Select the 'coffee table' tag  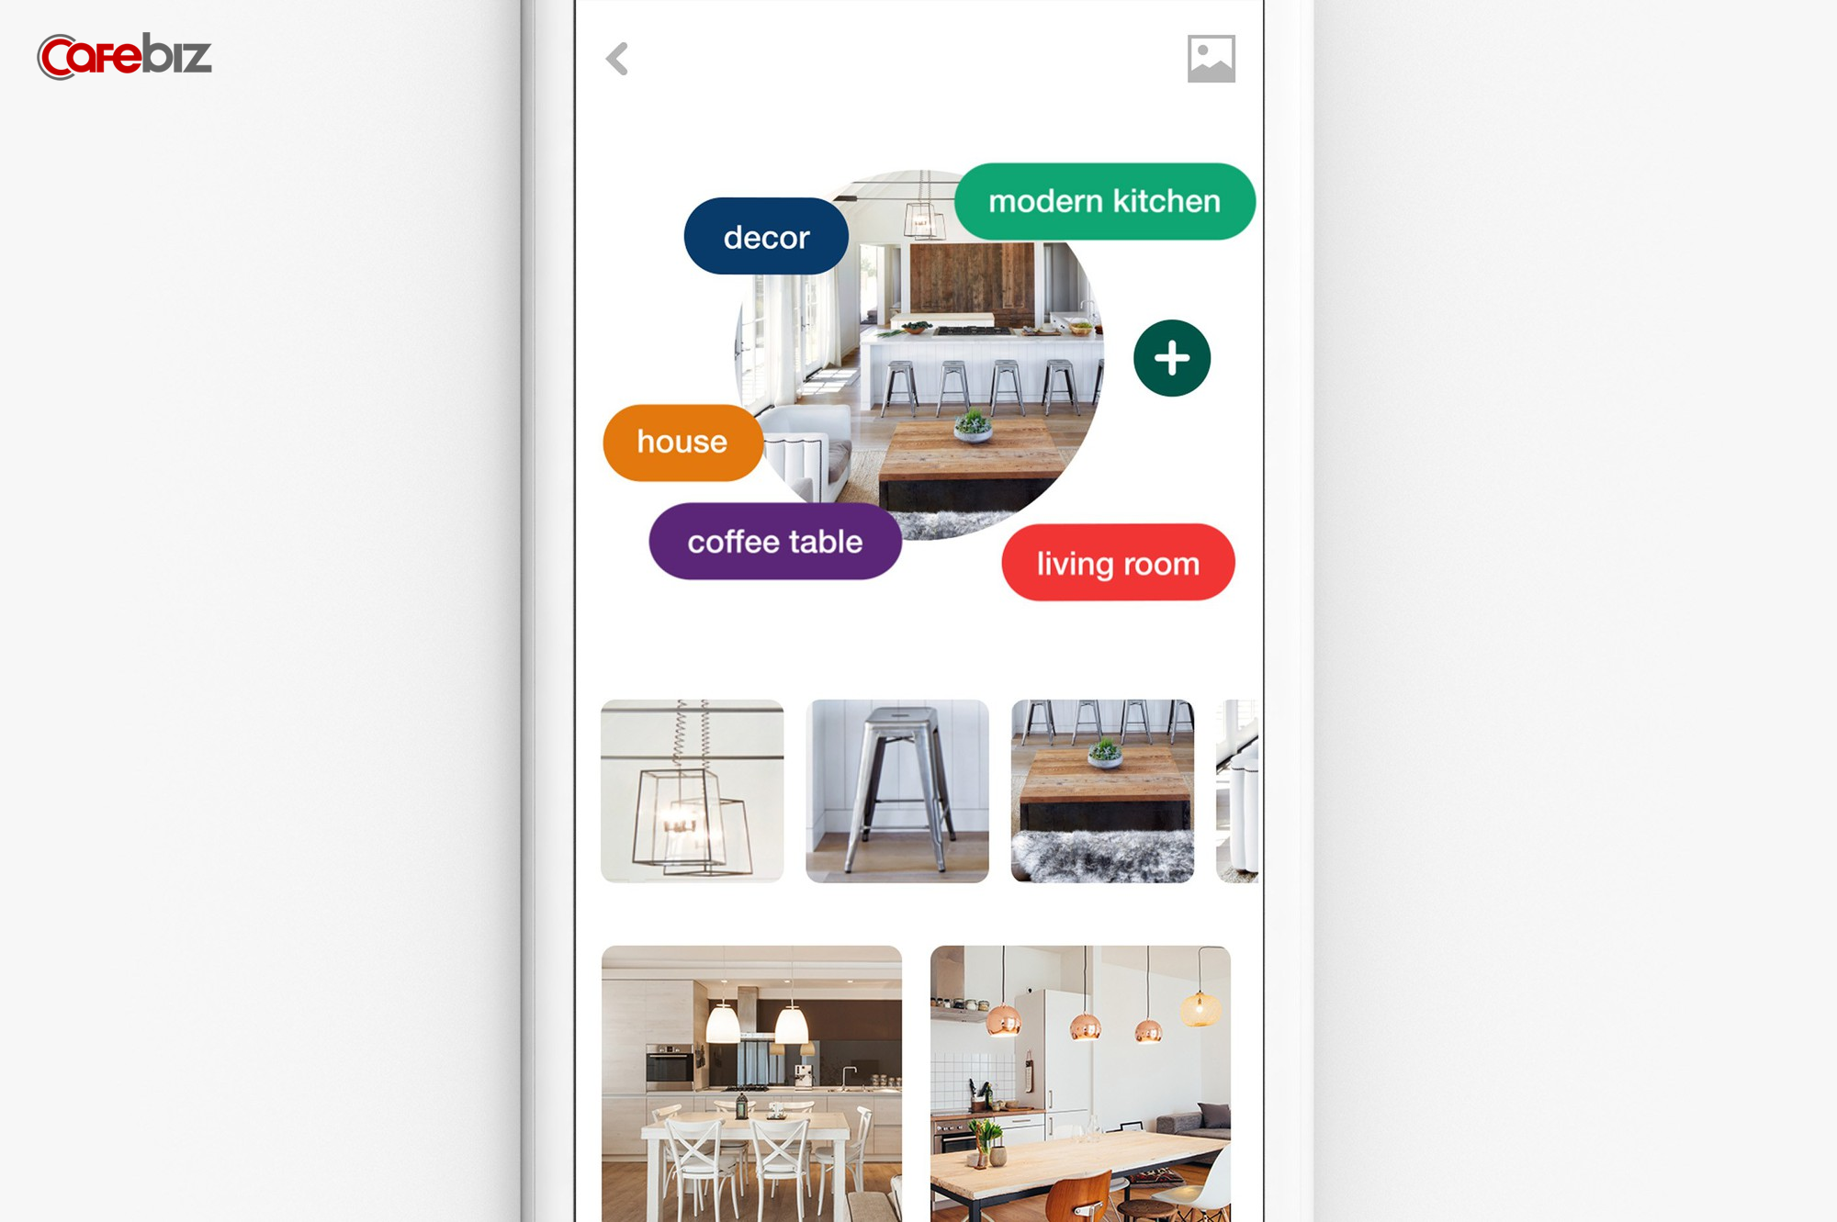pyautogui.click(x=773, y=542)
